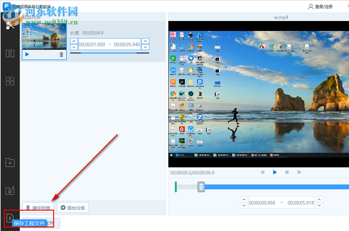Decrease segment start time 00:00:00.968

(244, 205)
